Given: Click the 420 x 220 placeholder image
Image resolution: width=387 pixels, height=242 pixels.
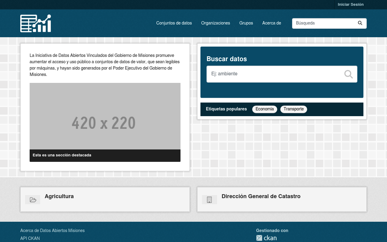Looking at the screenshot, I should coord(105,116).
